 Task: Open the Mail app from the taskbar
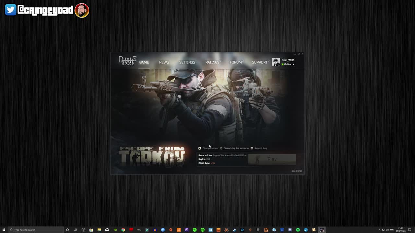point(107,230)
